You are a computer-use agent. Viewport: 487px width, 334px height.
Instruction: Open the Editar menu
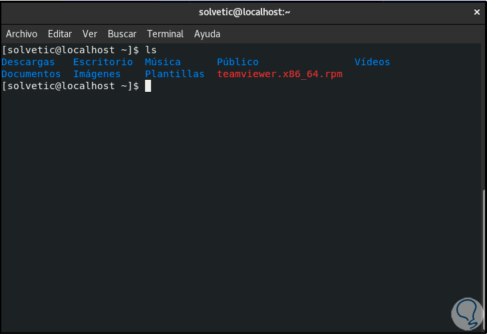pyautogui.click(x=60, y=34)
